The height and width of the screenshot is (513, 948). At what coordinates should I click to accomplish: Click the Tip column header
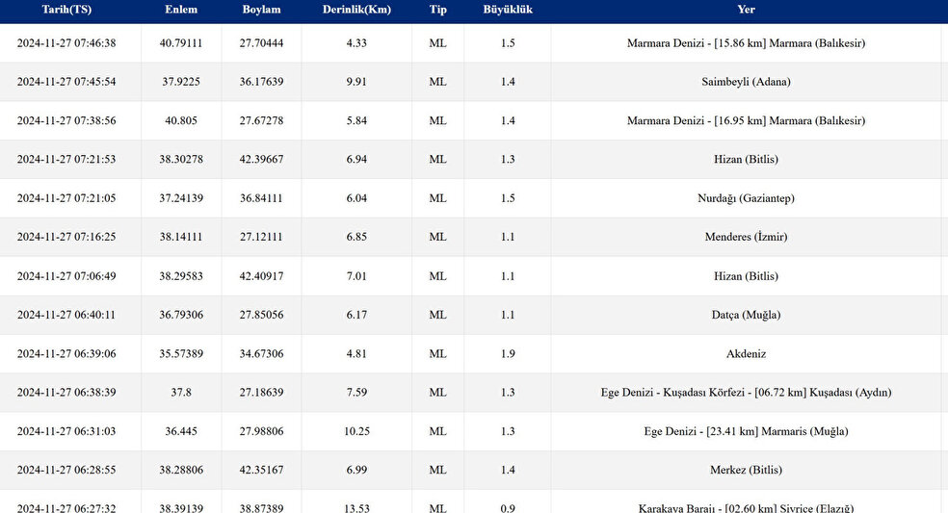coord(437,10)
